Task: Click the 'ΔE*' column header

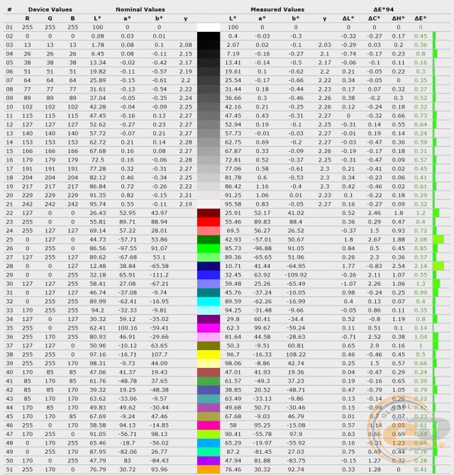Action: pyautogui.click(x=421, y=18)
